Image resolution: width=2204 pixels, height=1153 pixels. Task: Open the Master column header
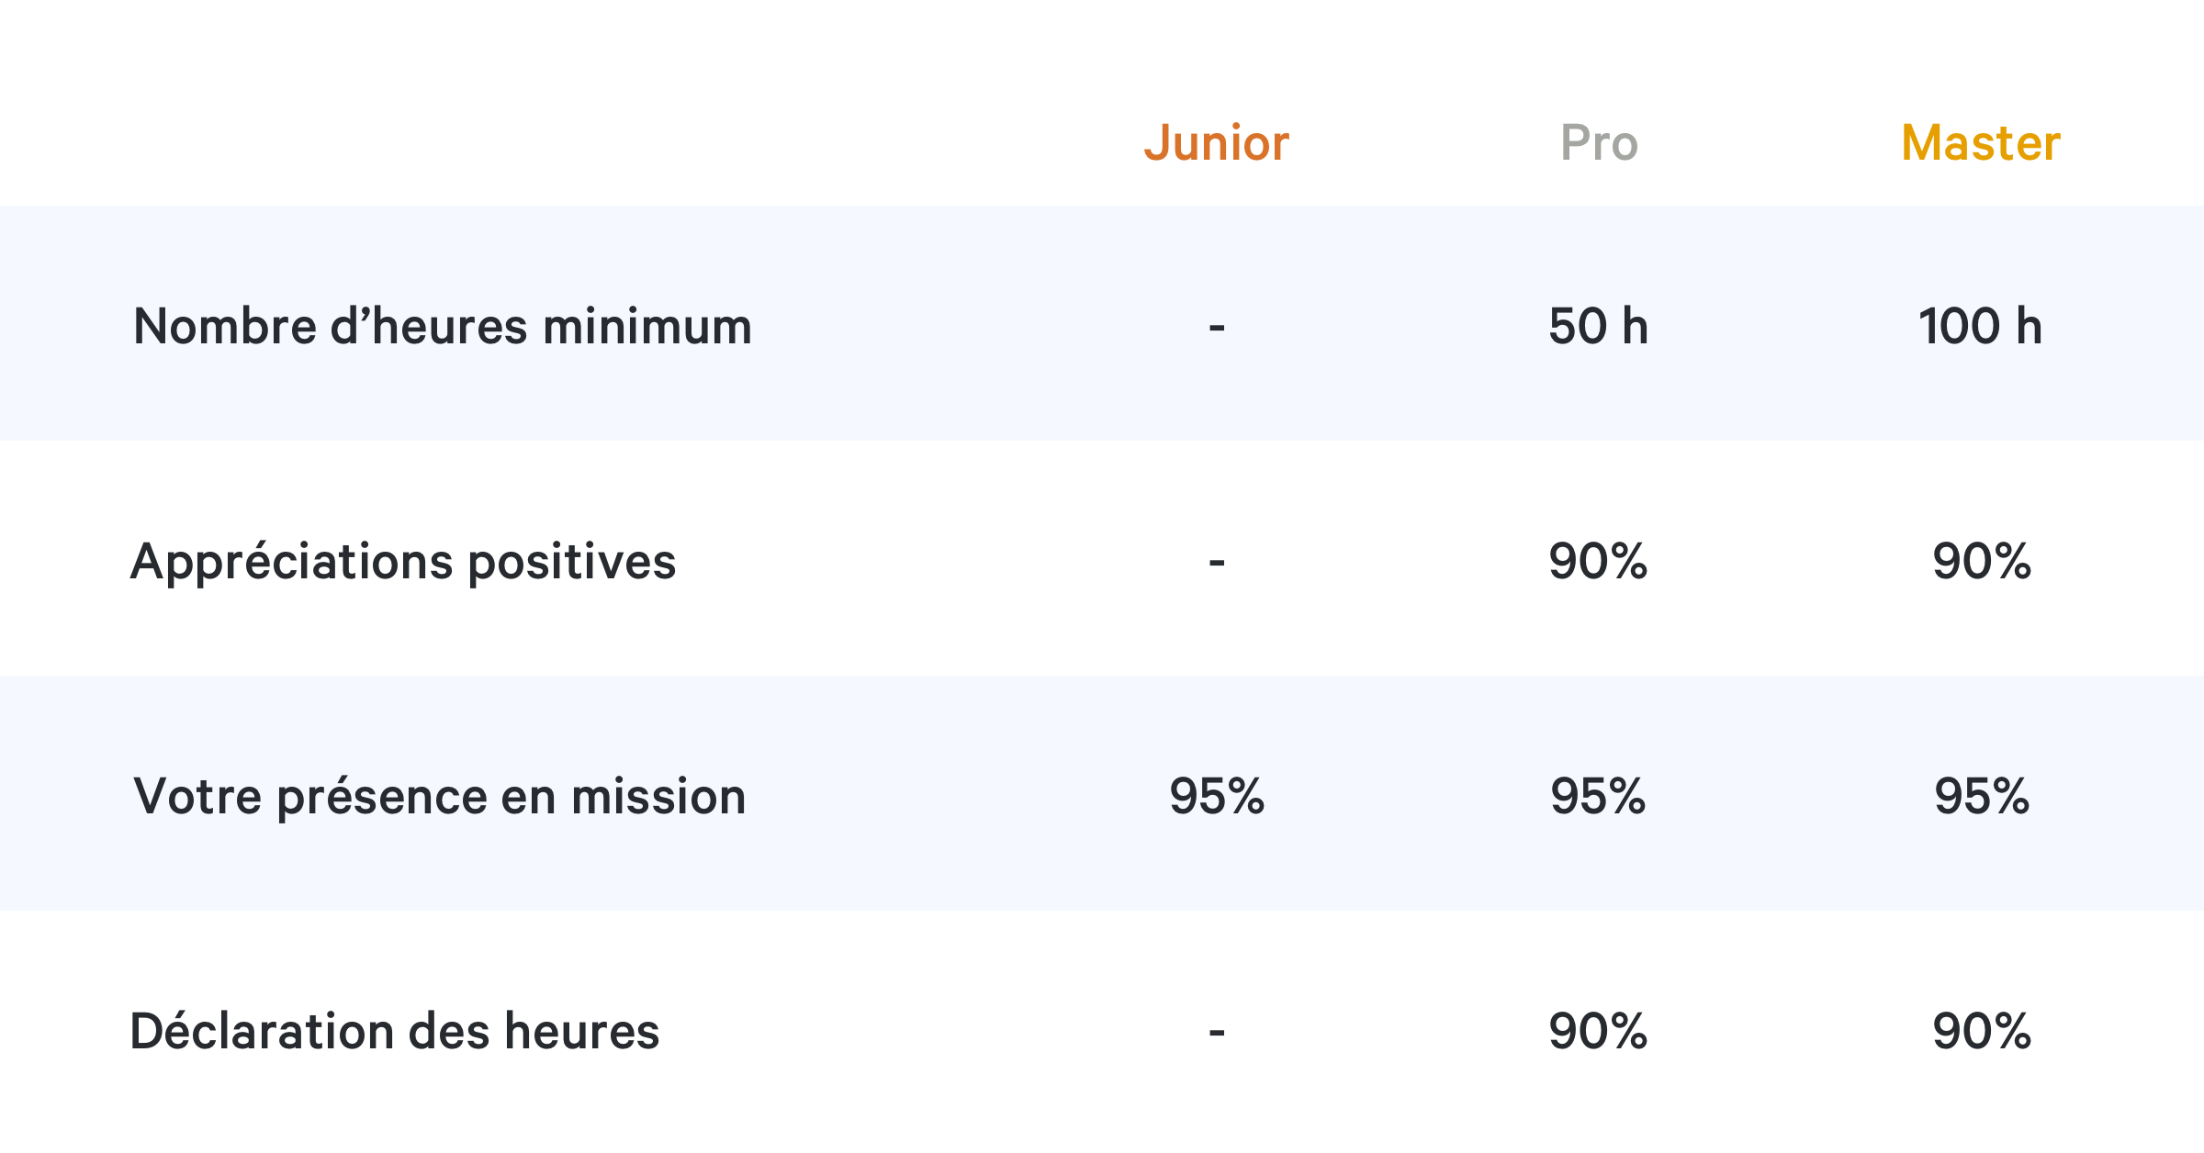1981,143
